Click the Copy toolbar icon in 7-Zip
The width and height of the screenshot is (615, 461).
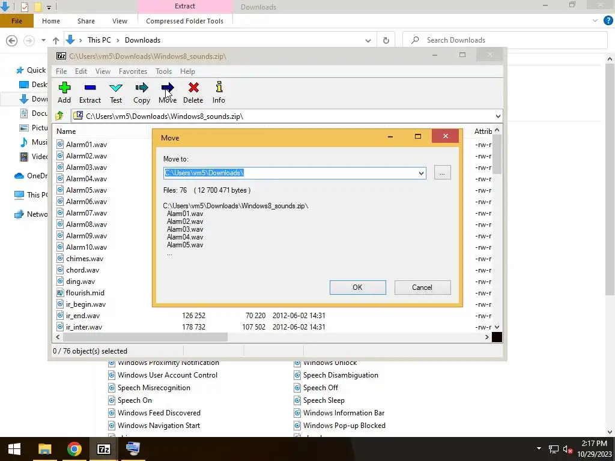pyautogui.click(x=142, y=92)
